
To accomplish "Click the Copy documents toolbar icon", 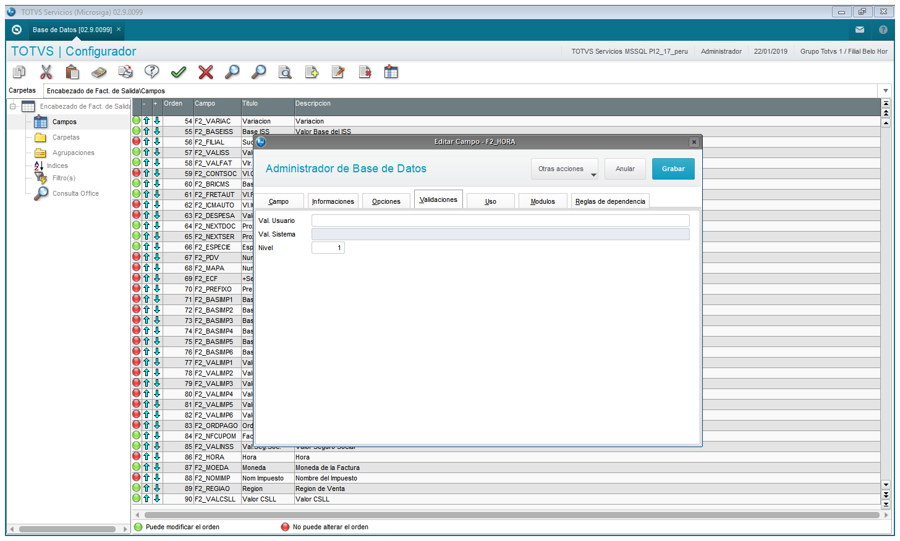I will point(19,72).
